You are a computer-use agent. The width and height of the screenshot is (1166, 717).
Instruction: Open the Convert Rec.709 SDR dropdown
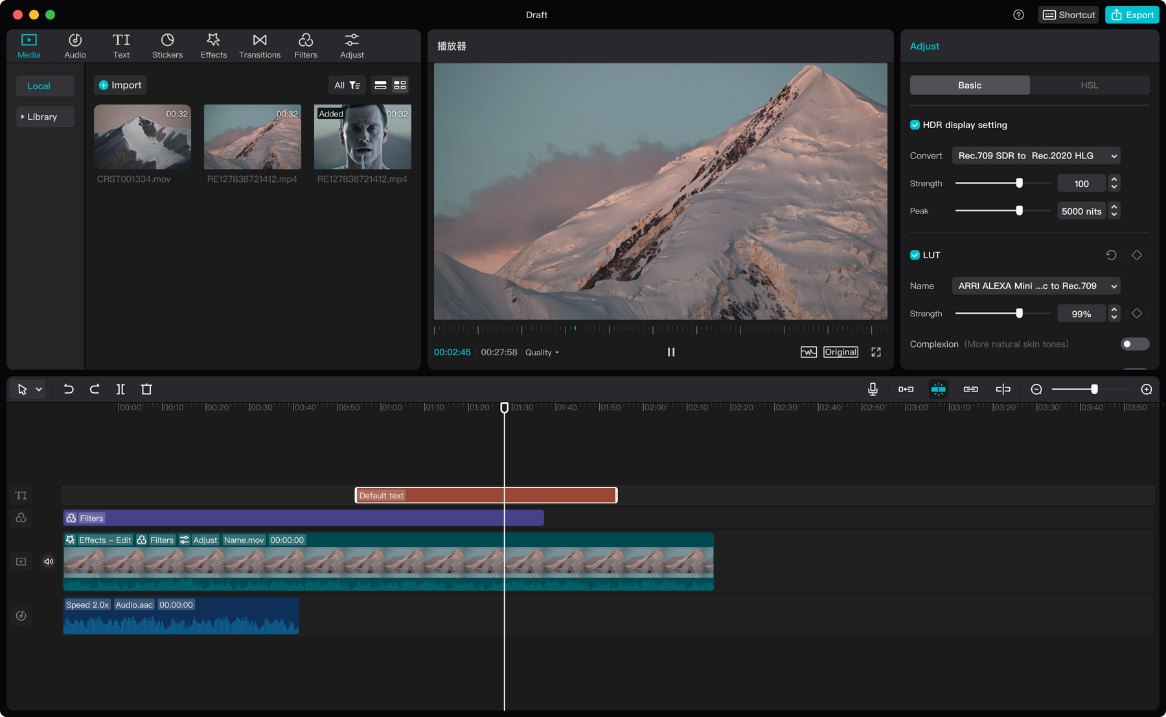1035,156
